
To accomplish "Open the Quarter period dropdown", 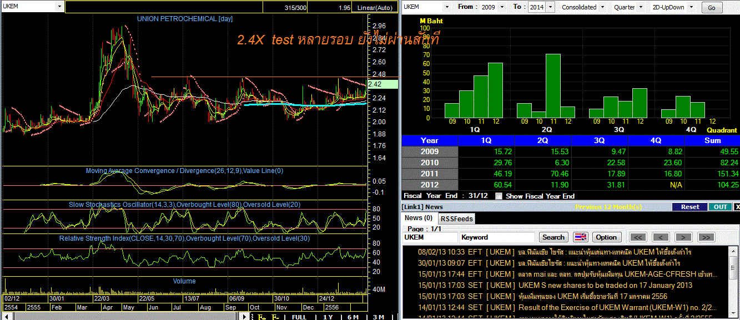I will (x=641, y=7).
